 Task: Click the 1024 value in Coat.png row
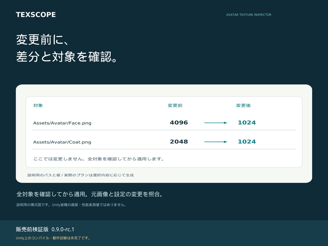247,142
